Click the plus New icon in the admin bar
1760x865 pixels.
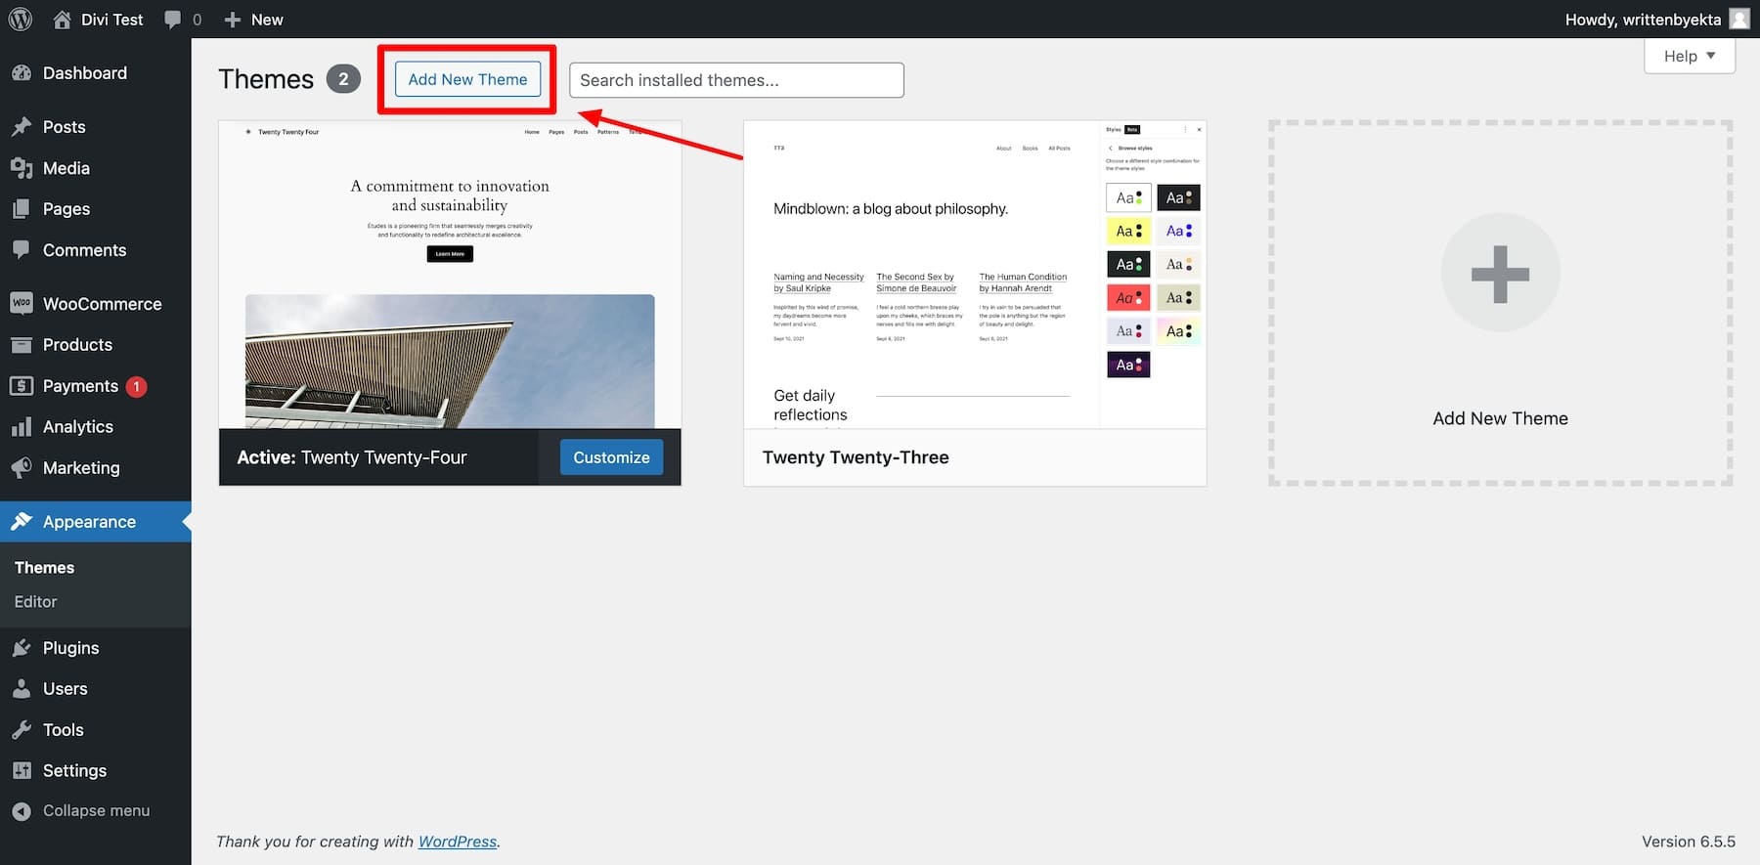click(233, 20)
